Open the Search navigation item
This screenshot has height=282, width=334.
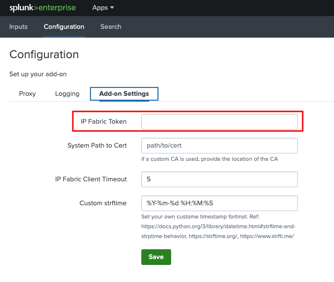(x=111, y=27)
